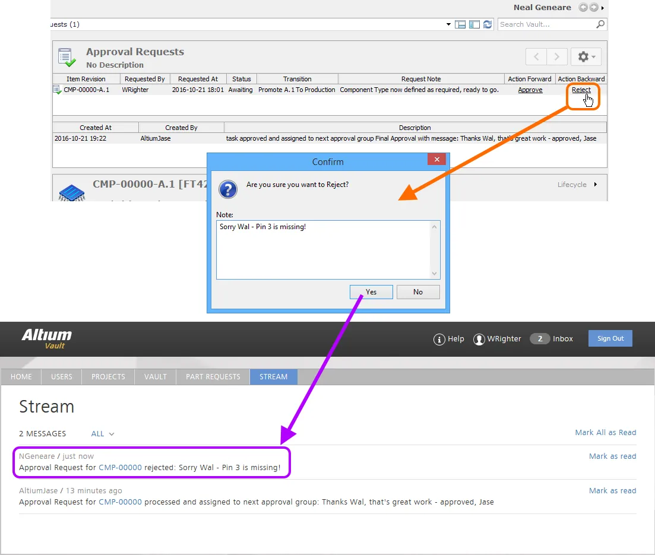This screenshot has height=555, width=655.
Task: Click No in the Confirm dialog
Action: [417, 292]
